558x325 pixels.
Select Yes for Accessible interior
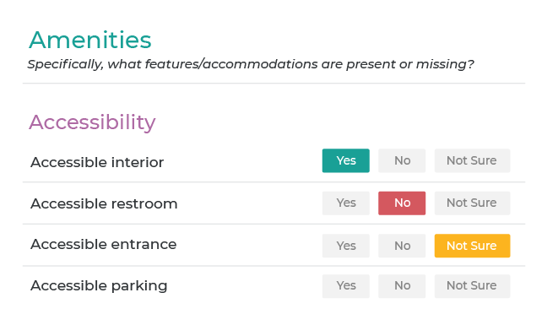(x=345, y=160)
